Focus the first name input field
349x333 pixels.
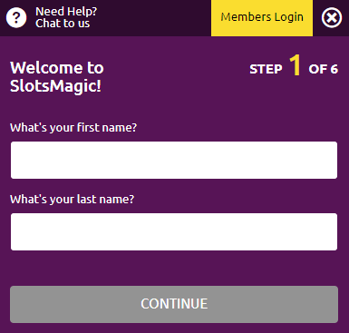(174, 160)
